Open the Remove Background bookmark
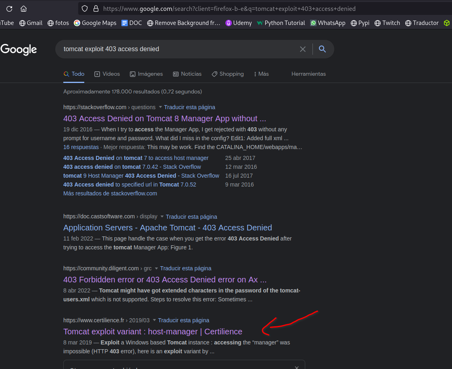452x369 pixels. point(183,23)
